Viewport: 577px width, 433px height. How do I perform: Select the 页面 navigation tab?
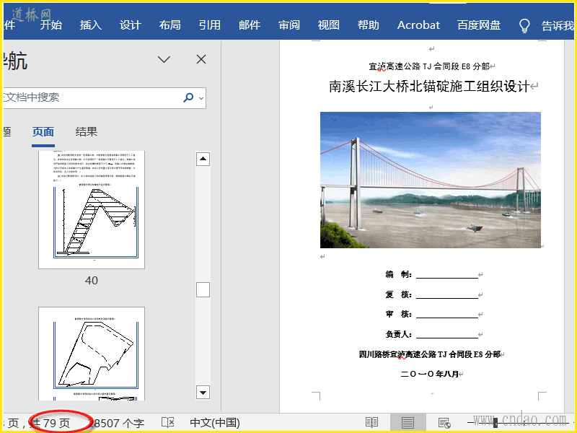tap(43, 132)
